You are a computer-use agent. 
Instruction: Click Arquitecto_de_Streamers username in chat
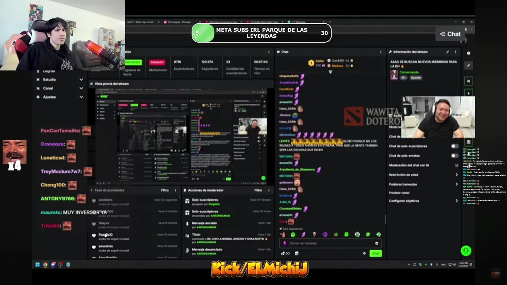[297, 169]
